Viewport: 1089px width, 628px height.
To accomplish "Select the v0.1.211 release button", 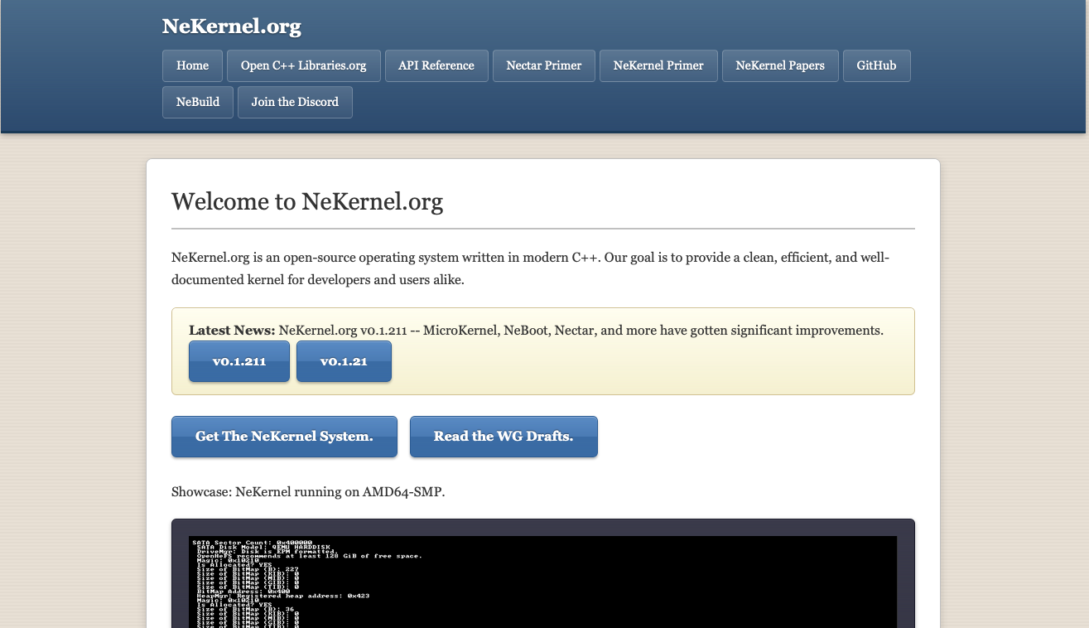I will pos(239,361).
